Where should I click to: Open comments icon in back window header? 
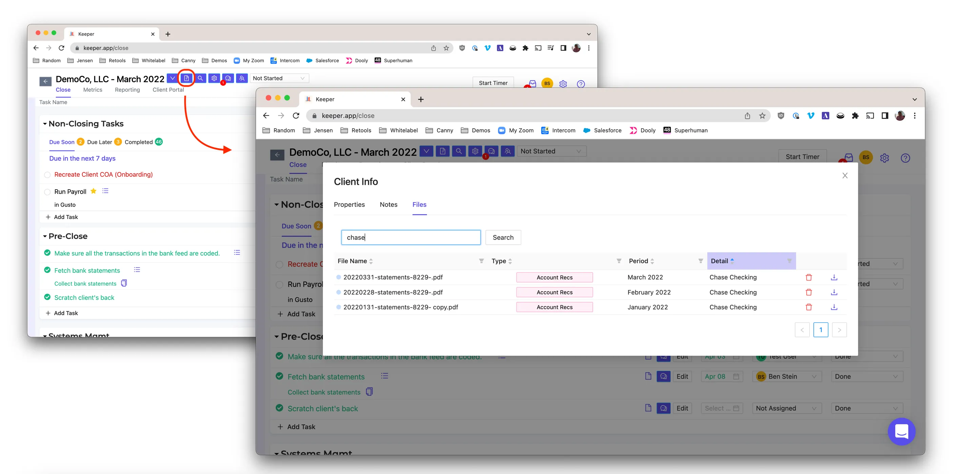(x=228, y=78)
